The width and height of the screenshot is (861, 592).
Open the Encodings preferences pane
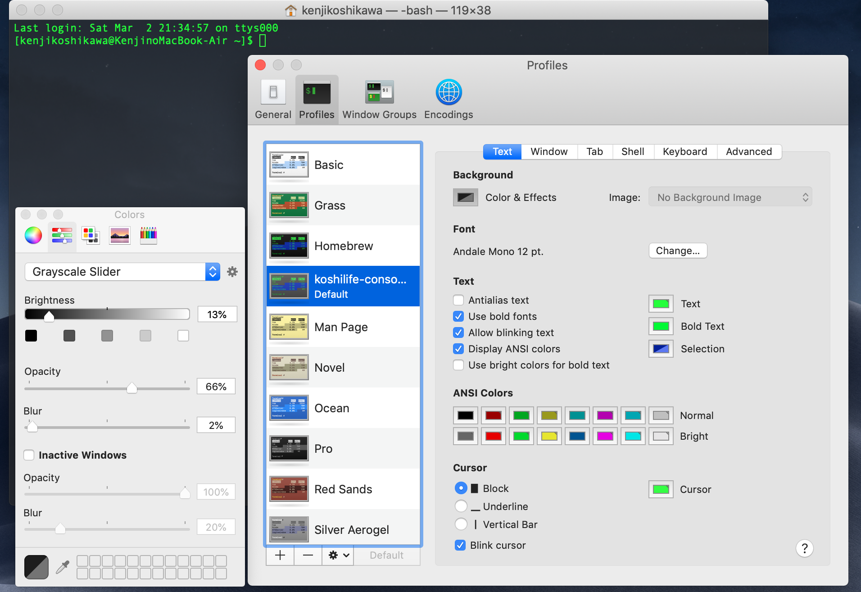tap(449, 99)
